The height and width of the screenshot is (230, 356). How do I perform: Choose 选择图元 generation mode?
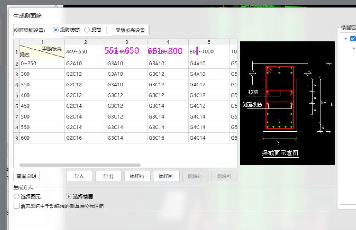(x=16, y=196)
